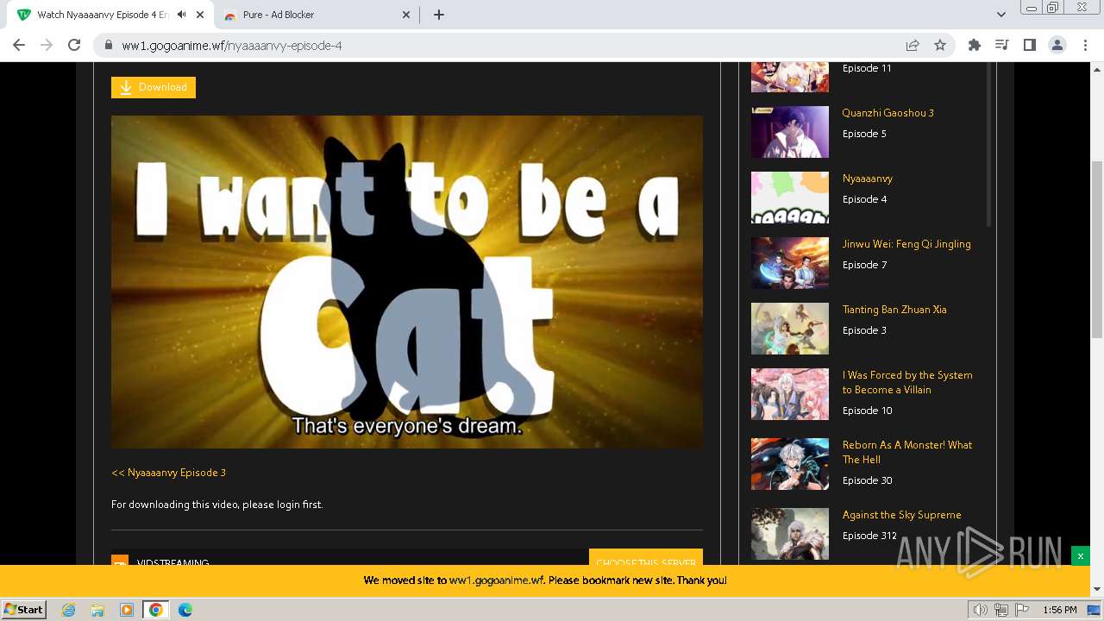
Task: Bookmark this tab with the star icon
Action: coord(940,45)
